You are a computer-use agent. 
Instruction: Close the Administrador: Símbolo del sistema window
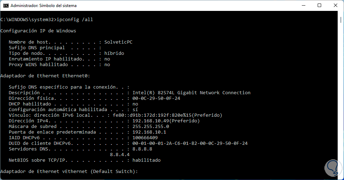point(336,6)
